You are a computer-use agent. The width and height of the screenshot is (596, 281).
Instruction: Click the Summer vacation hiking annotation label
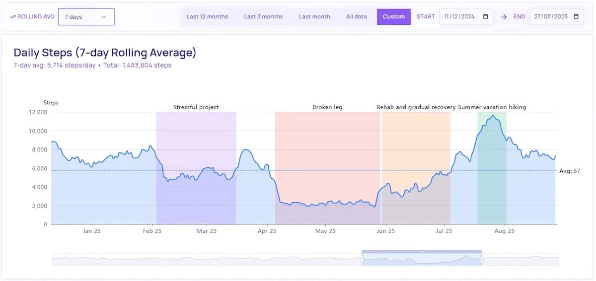[492, 107]
